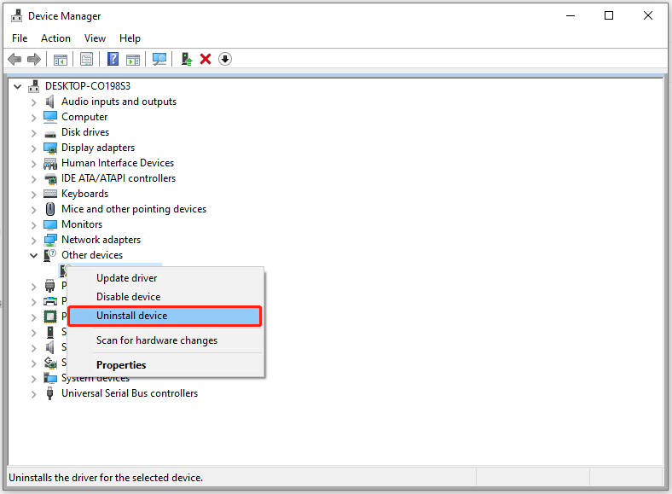Viewport: 672px width, 494px height.
Task: Click the Human Interface Devices icon
Action: (x=50, y=163)
